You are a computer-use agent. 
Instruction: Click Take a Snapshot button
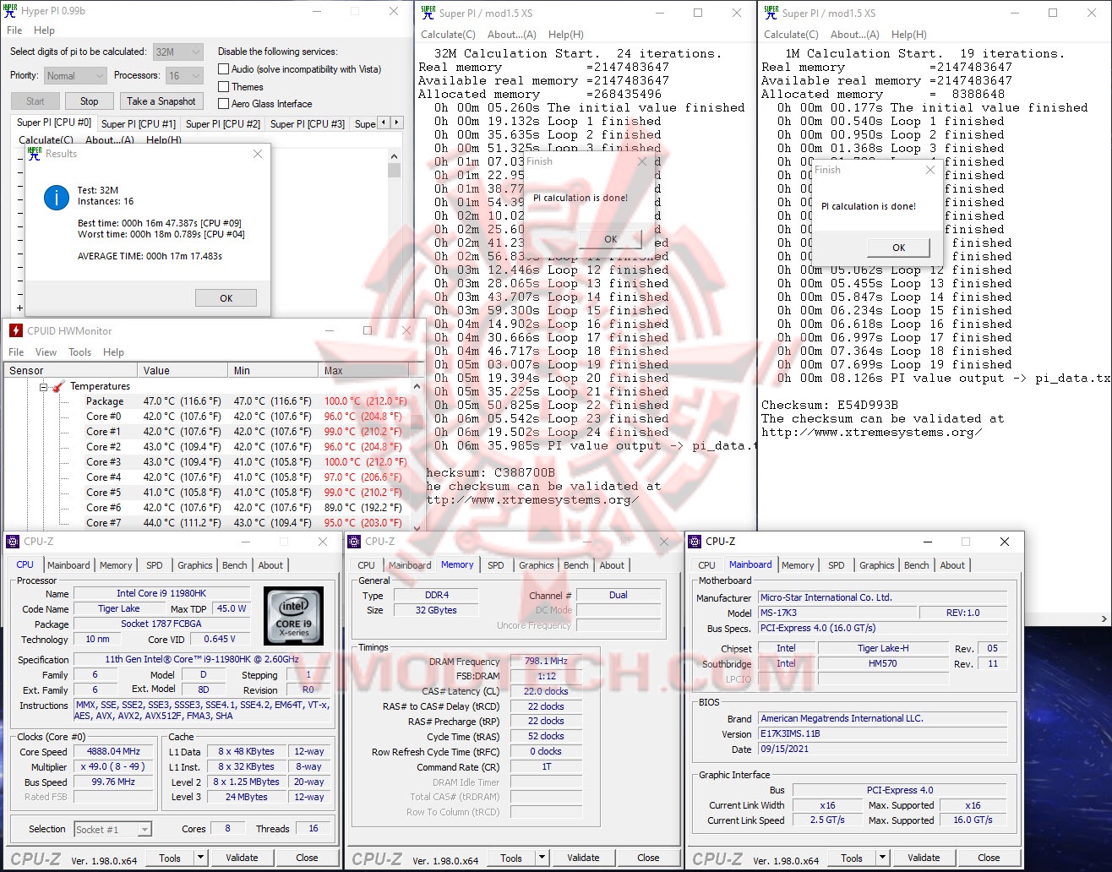pyautogui.click(x=161, y=101)
